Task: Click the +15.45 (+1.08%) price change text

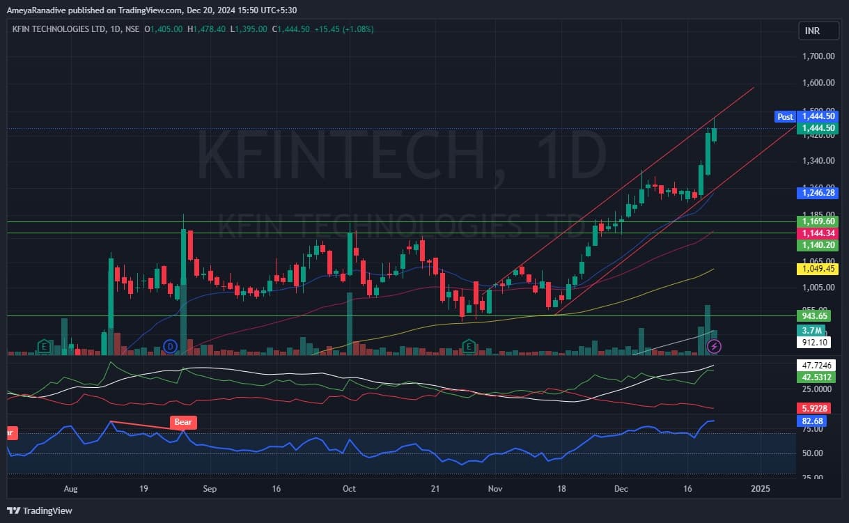Action: pyautogui.click(x=344, y=29)
